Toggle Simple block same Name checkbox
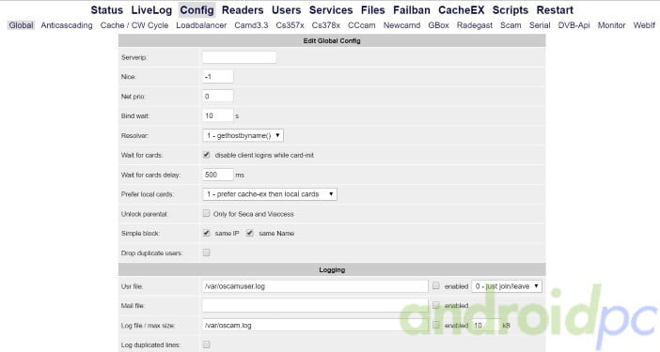660x352 pixels. (249, 233)
